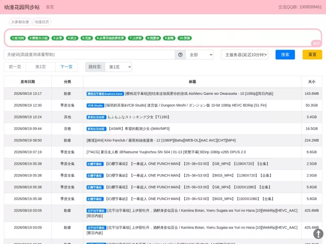Click the yellow 重置 button
Image resolution: width=326 pixels, height=244 pixels.
point(312,54)
